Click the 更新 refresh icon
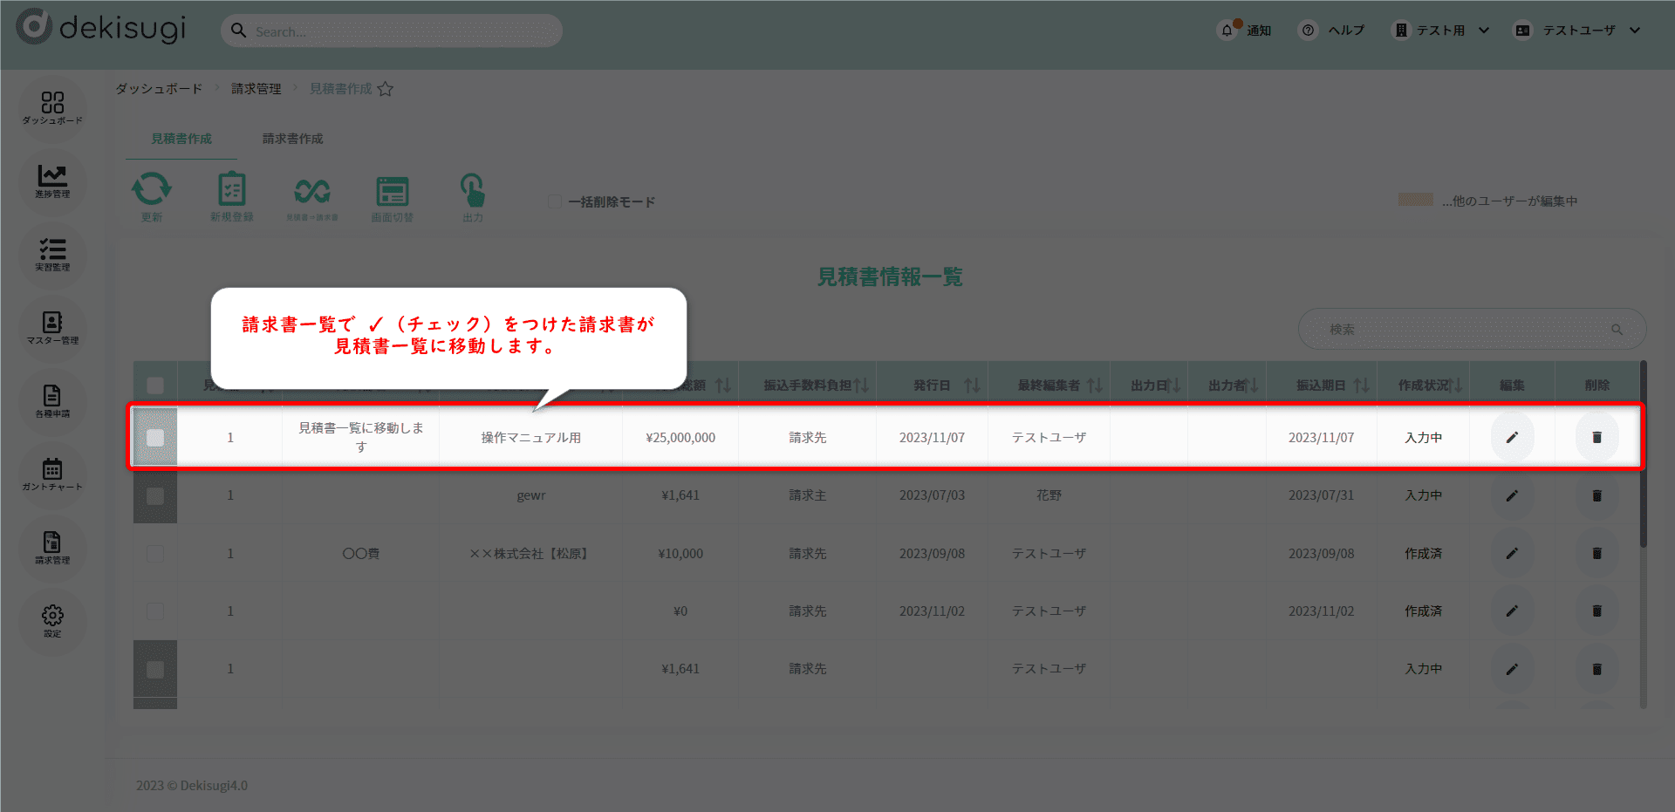Screen dimensions: 1675x812 coord(152,191)
